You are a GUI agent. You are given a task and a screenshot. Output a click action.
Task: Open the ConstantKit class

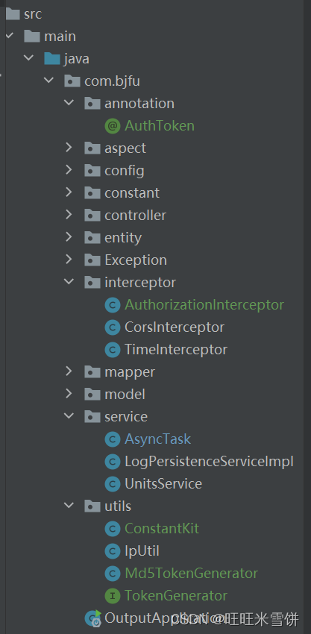pos(162,529)
